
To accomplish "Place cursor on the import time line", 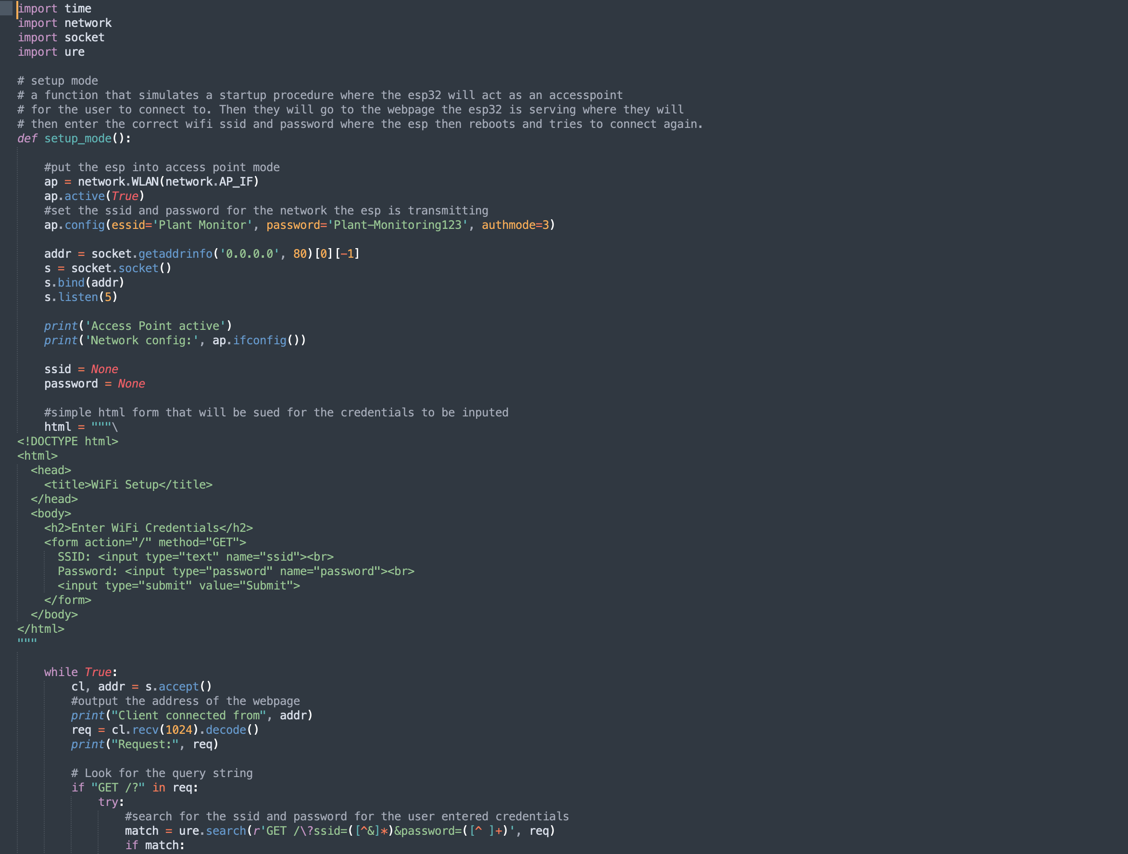I will pyautogui.click(x=54, y=8).
